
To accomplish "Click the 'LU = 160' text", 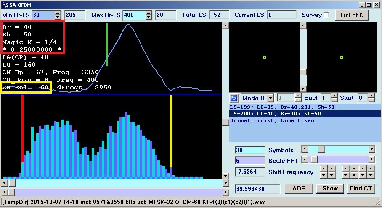I will click(x=19, y=65).
